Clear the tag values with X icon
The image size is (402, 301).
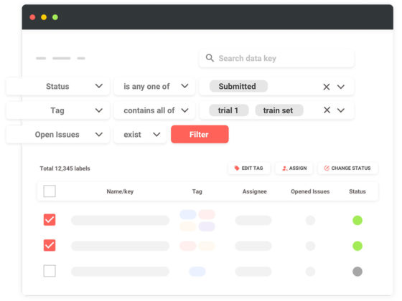coord(327,110)
